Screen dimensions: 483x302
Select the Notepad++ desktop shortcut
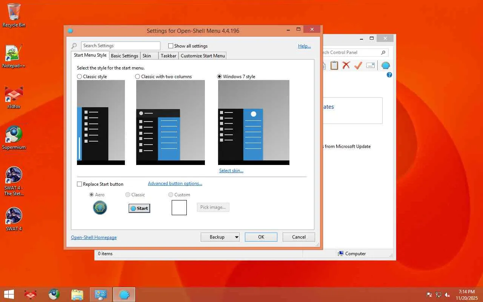click(14, 57)
